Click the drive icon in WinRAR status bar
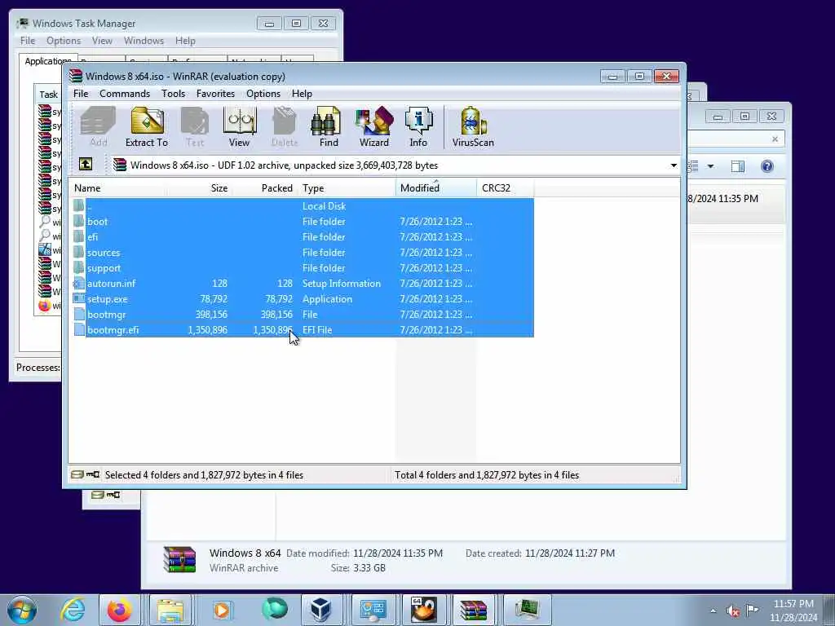Image resolution: width=835 pixels, height=626 pixels. tap(77, 474)
